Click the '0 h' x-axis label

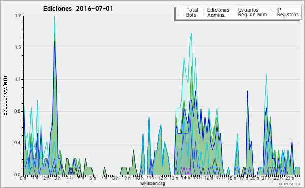pyautogui.click(x=23, y=178)
